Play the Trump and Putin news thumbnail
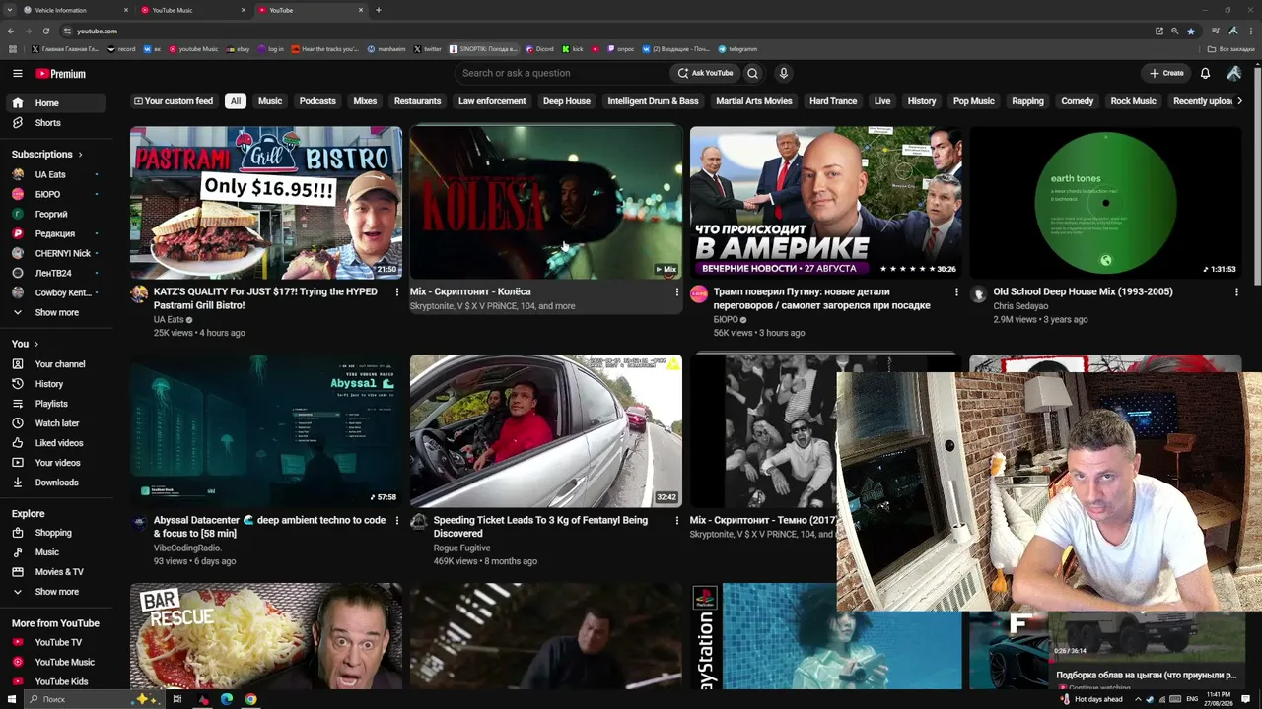 click(826, 203)
